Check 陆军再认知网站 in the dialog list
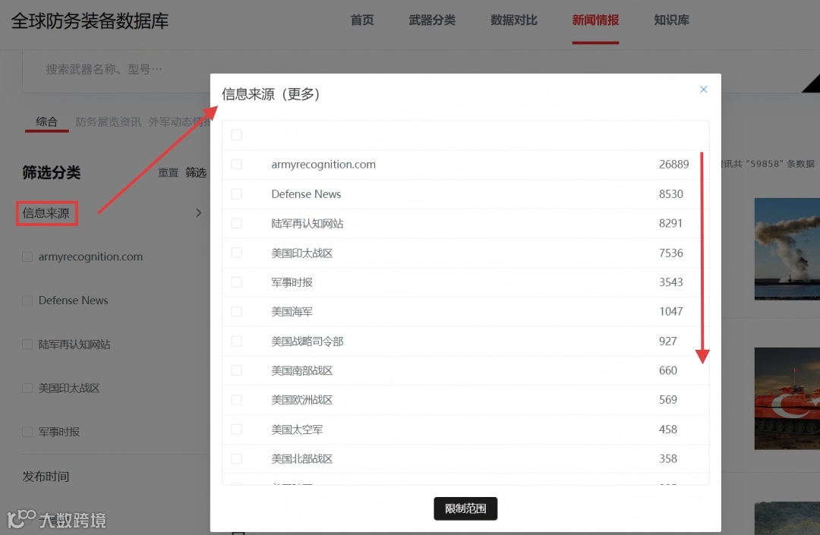The image size is (820, 535). 236,223
